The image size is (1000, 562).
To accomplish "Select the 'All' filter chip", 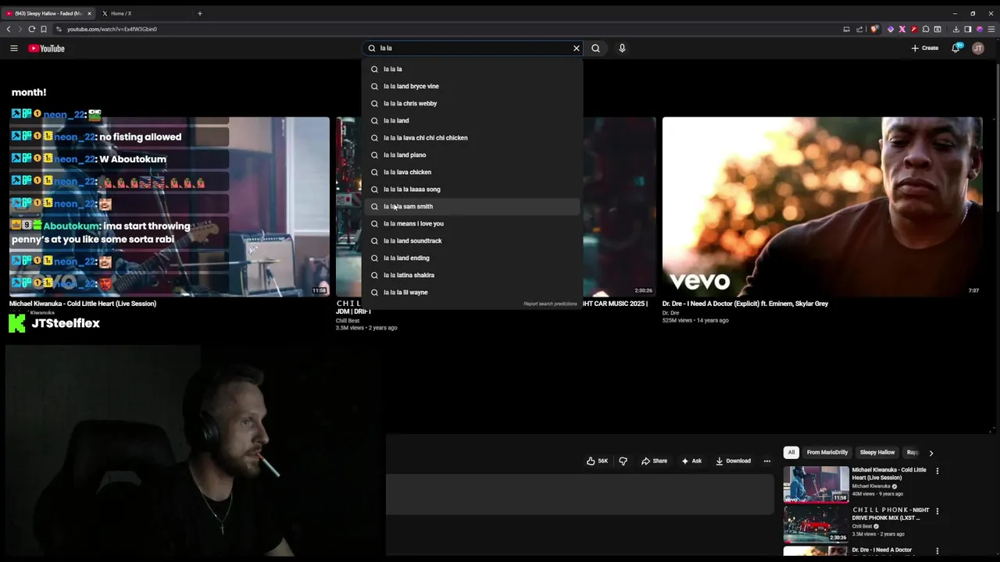I will 791,452.
